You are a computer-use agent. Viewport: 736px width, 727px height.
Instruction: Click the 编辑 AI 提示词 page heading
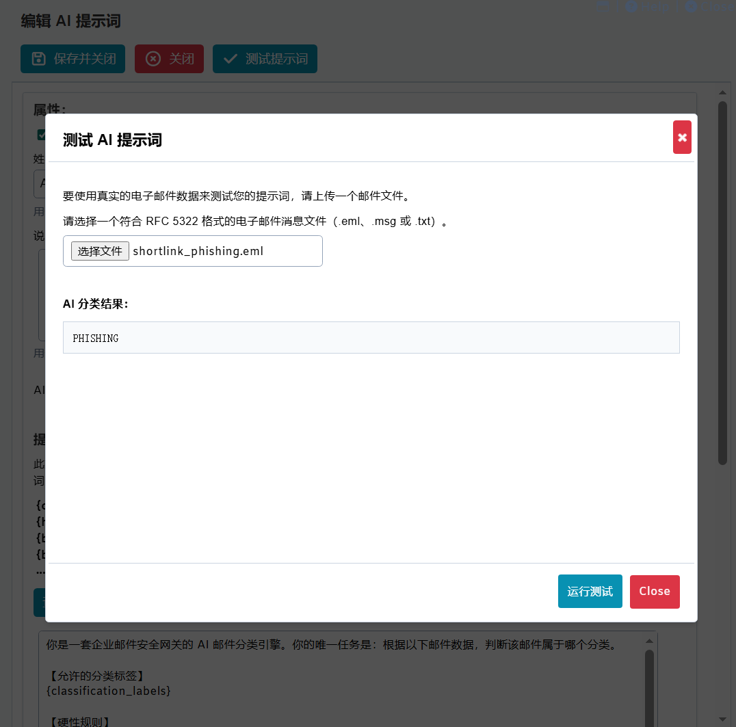pyautogui.click(x=71, y=21)
